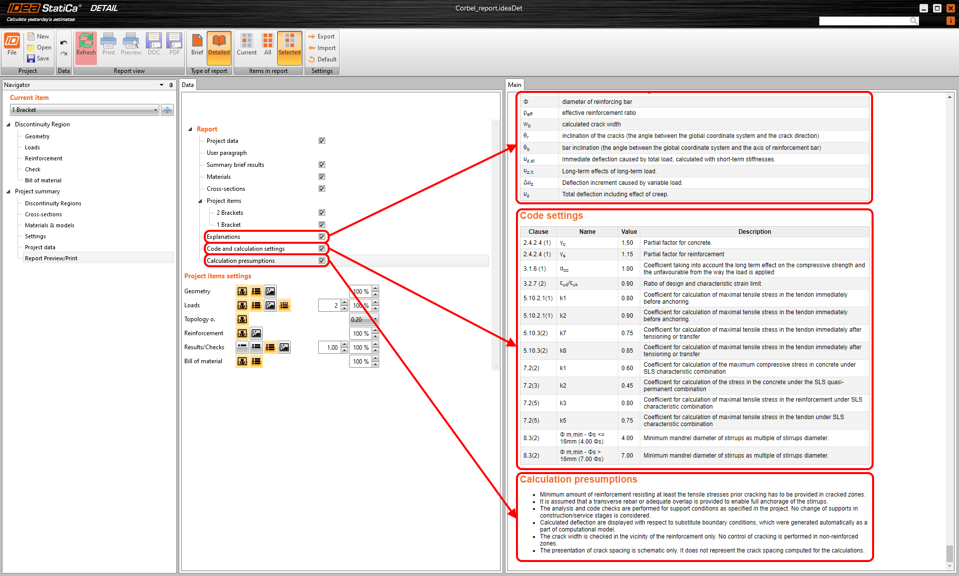This screenshot has width=959, height=576.
Task: Click the Default settings button
Action: 322,59
